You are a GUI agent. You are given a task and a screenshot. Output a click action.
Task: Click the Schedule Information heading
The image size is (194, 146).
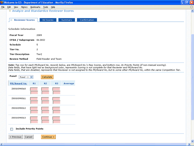tap(22, 29)
